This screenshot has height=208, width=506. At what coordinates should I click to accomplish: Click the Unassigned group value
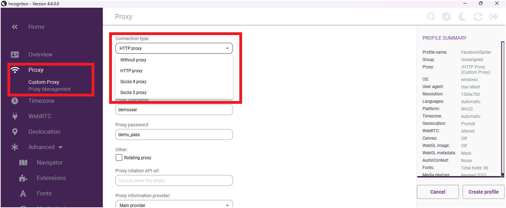(472, 60)
